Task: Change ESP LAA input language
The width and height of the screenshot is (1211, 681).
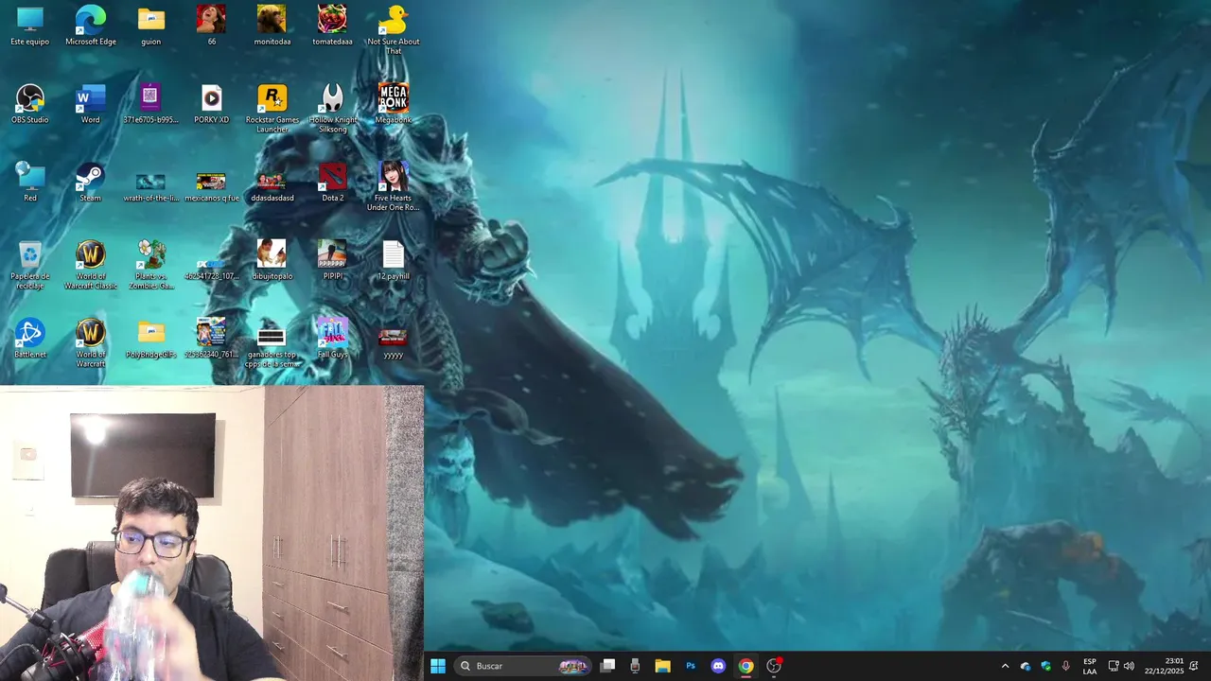Action: click(x=1090, y=666)
